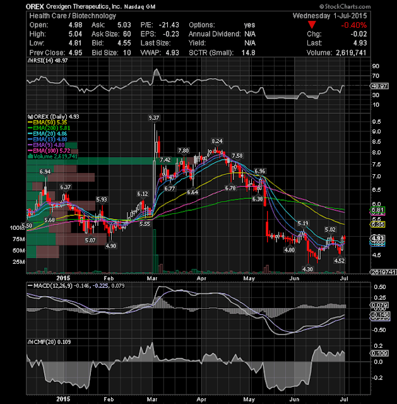Click the 'VWAP:' label

[151, 52]
